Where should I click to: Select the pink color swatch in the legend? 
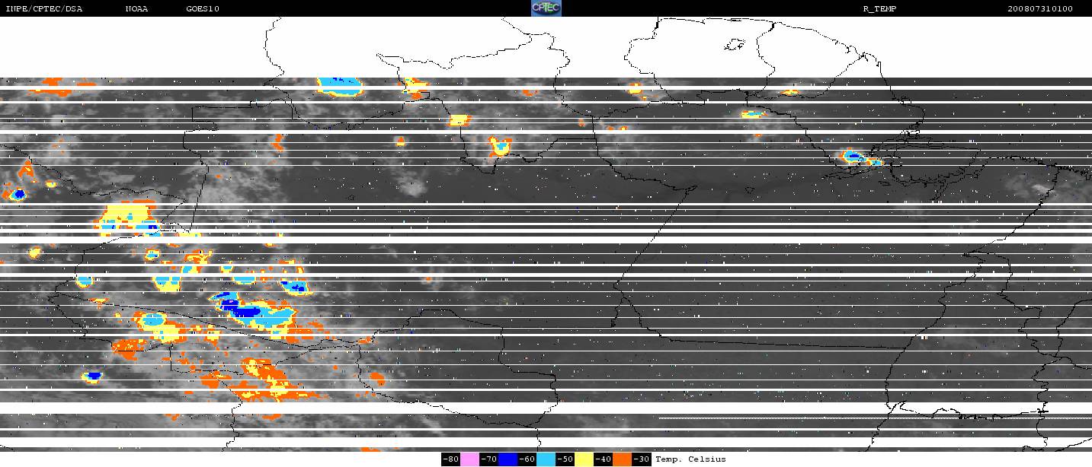click(x=469, y=459)
